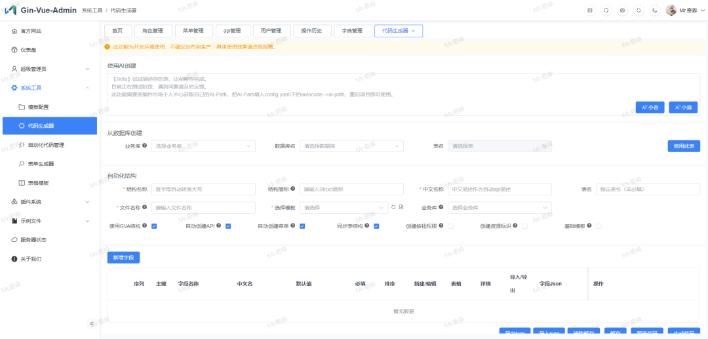Open the settings gear icon in header
The image size is (708, 339).
tap(622, 10)
